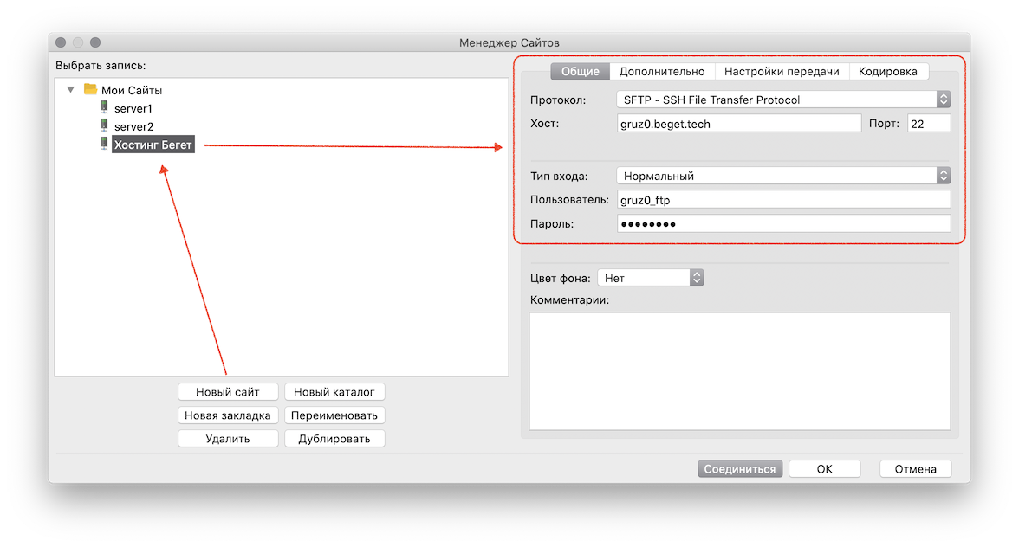Image resolution: width=1019 pixels, height=547 pixels.
Task: Click the Мои Сайты folder icon
Action: click(90, 89)
